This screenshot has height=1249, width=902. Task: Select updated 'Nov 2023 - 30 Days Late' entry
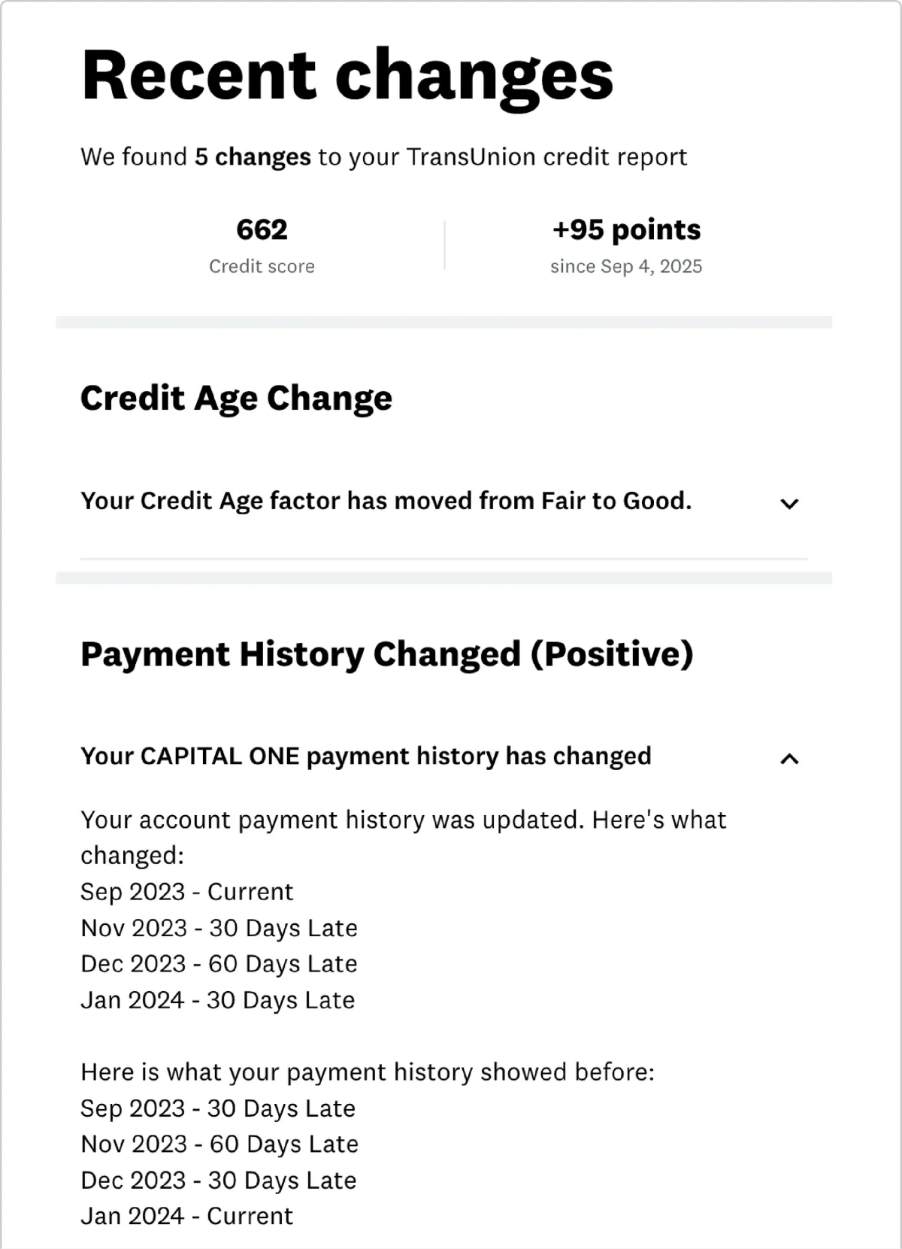point(219,928)
